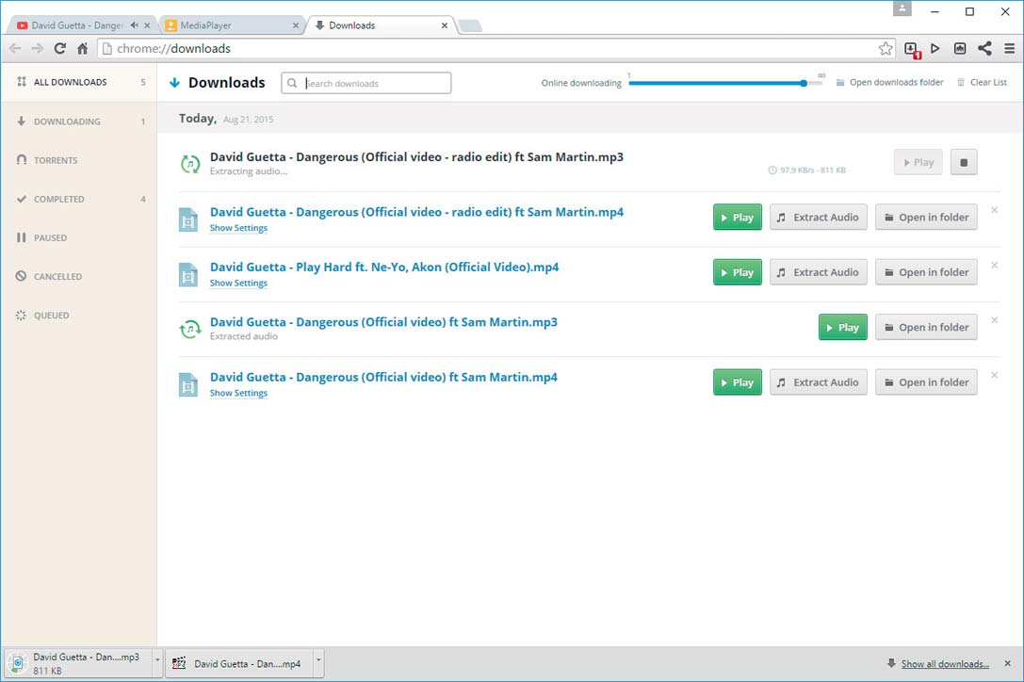Open a new browser tab

pyautogui.click(x=469, y=25)
